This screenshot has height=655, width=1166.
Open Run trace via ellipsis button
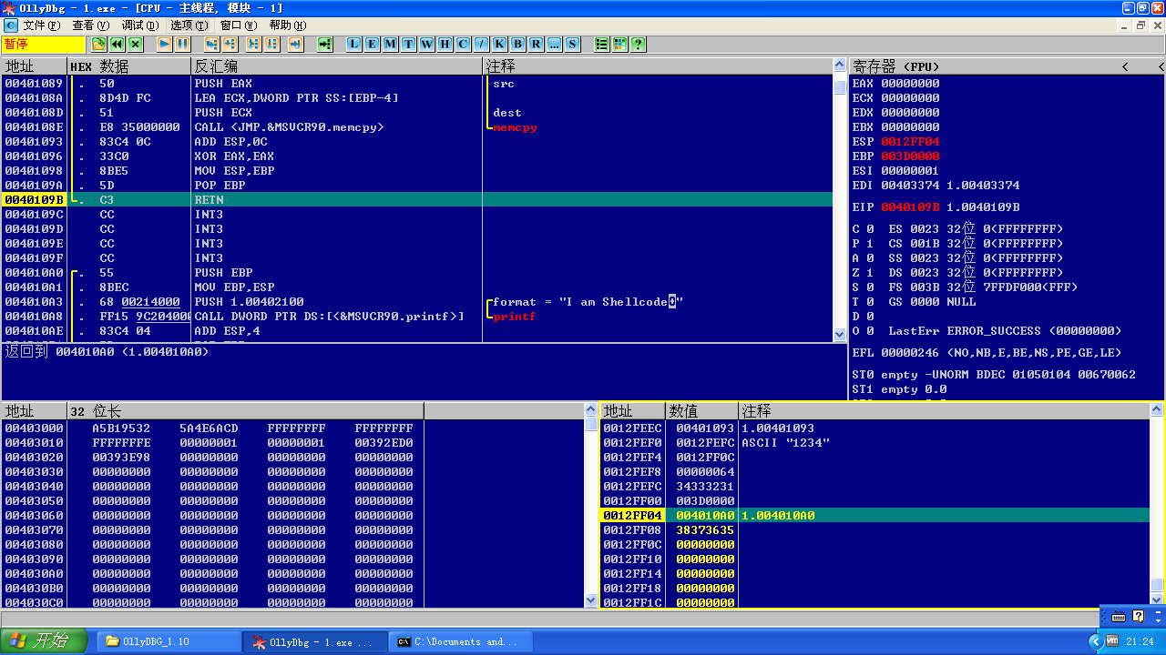[555, 44]
